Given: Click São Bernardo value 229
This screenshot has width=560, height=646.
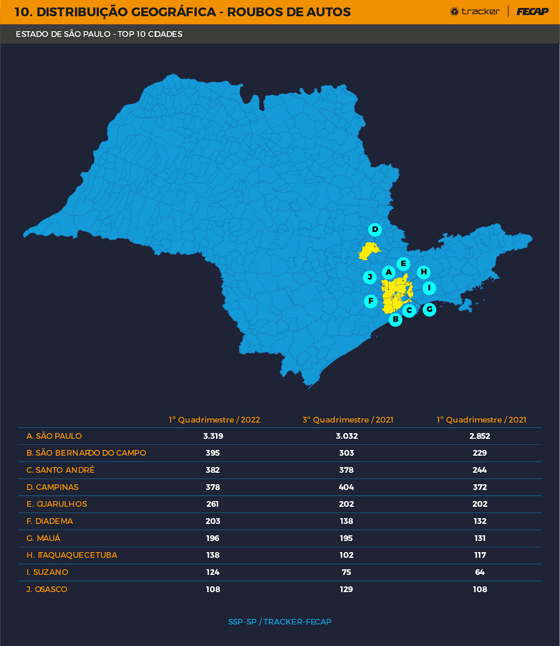Looking at the screenshot, I should pyautogui.click(x=480, y=453).
